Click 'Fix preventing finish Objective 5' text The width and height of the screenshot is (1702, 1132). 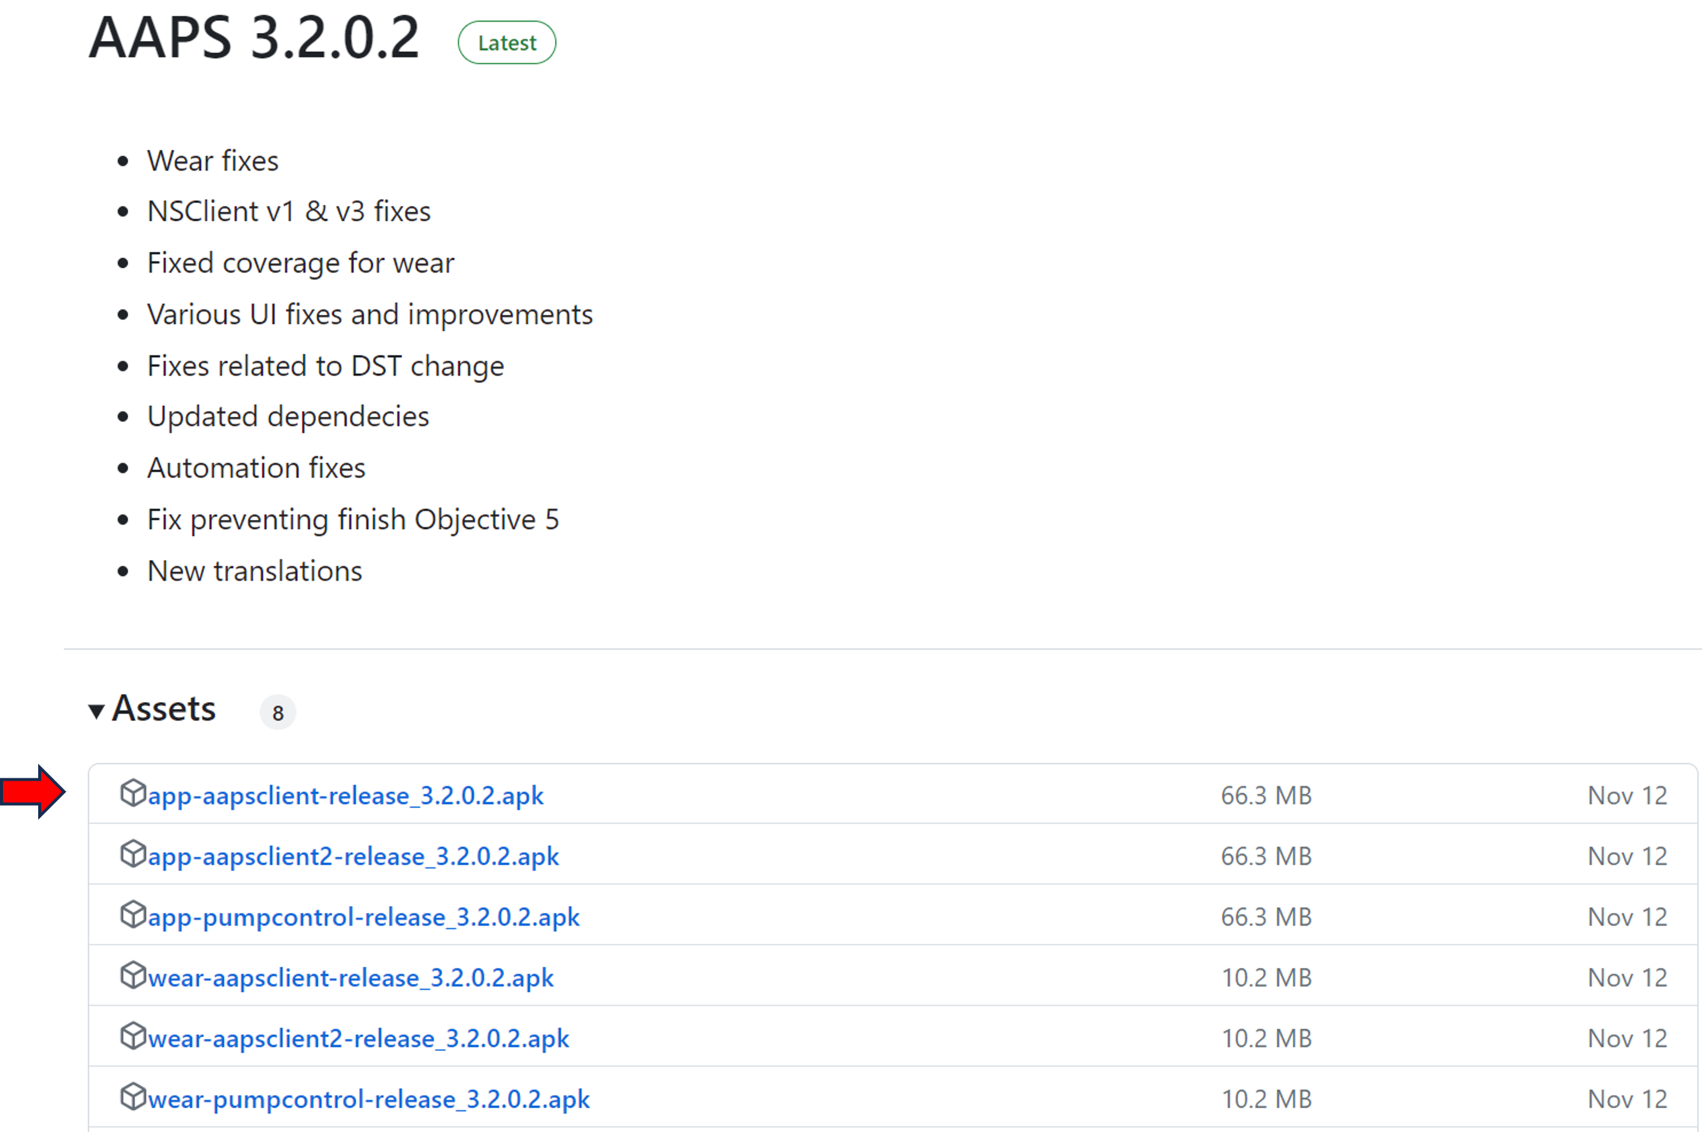coord(353,520)
